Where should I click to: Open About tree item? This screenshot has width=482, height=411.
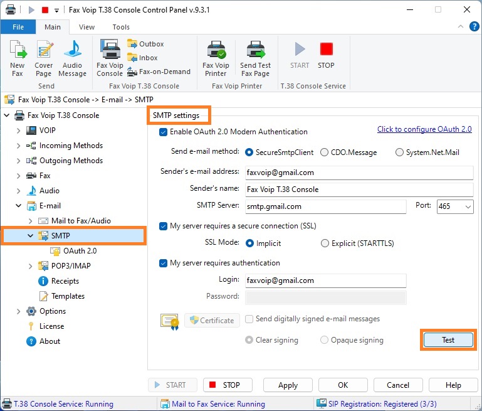50,341
